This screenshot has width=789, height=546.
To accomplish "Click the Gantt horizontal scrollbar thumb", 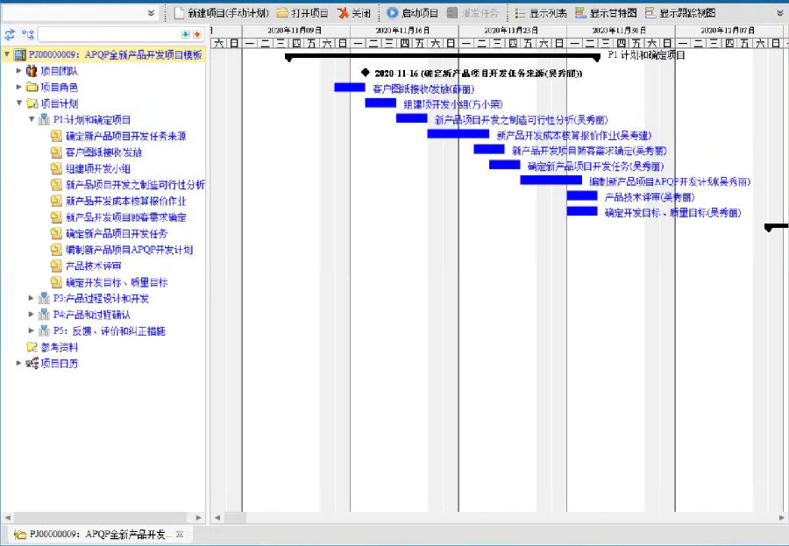I will click(x=235, y=517).
